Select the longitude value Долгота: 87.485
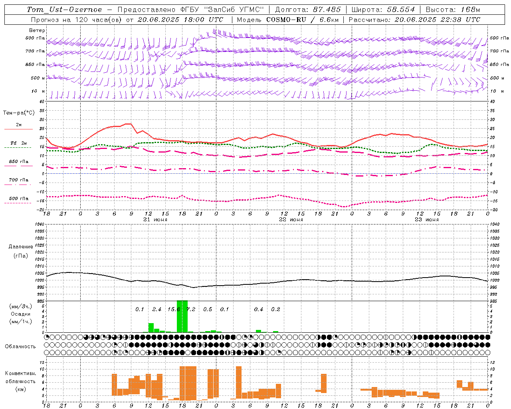This screenshot has height=409, width=511. (x=308, y=10)
